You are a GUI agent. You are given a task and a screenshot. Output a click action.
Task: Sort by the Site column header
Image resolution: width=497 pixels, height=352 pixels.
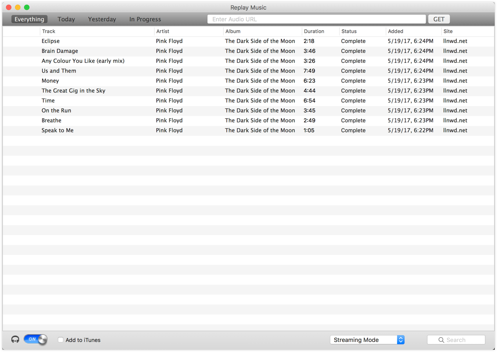pyautogui.click(x=468, y=31)
